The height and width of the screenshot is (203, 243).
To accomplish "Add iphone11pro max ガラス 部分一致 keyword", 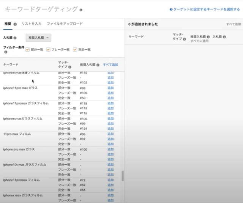I will click(x=110, y=88).
